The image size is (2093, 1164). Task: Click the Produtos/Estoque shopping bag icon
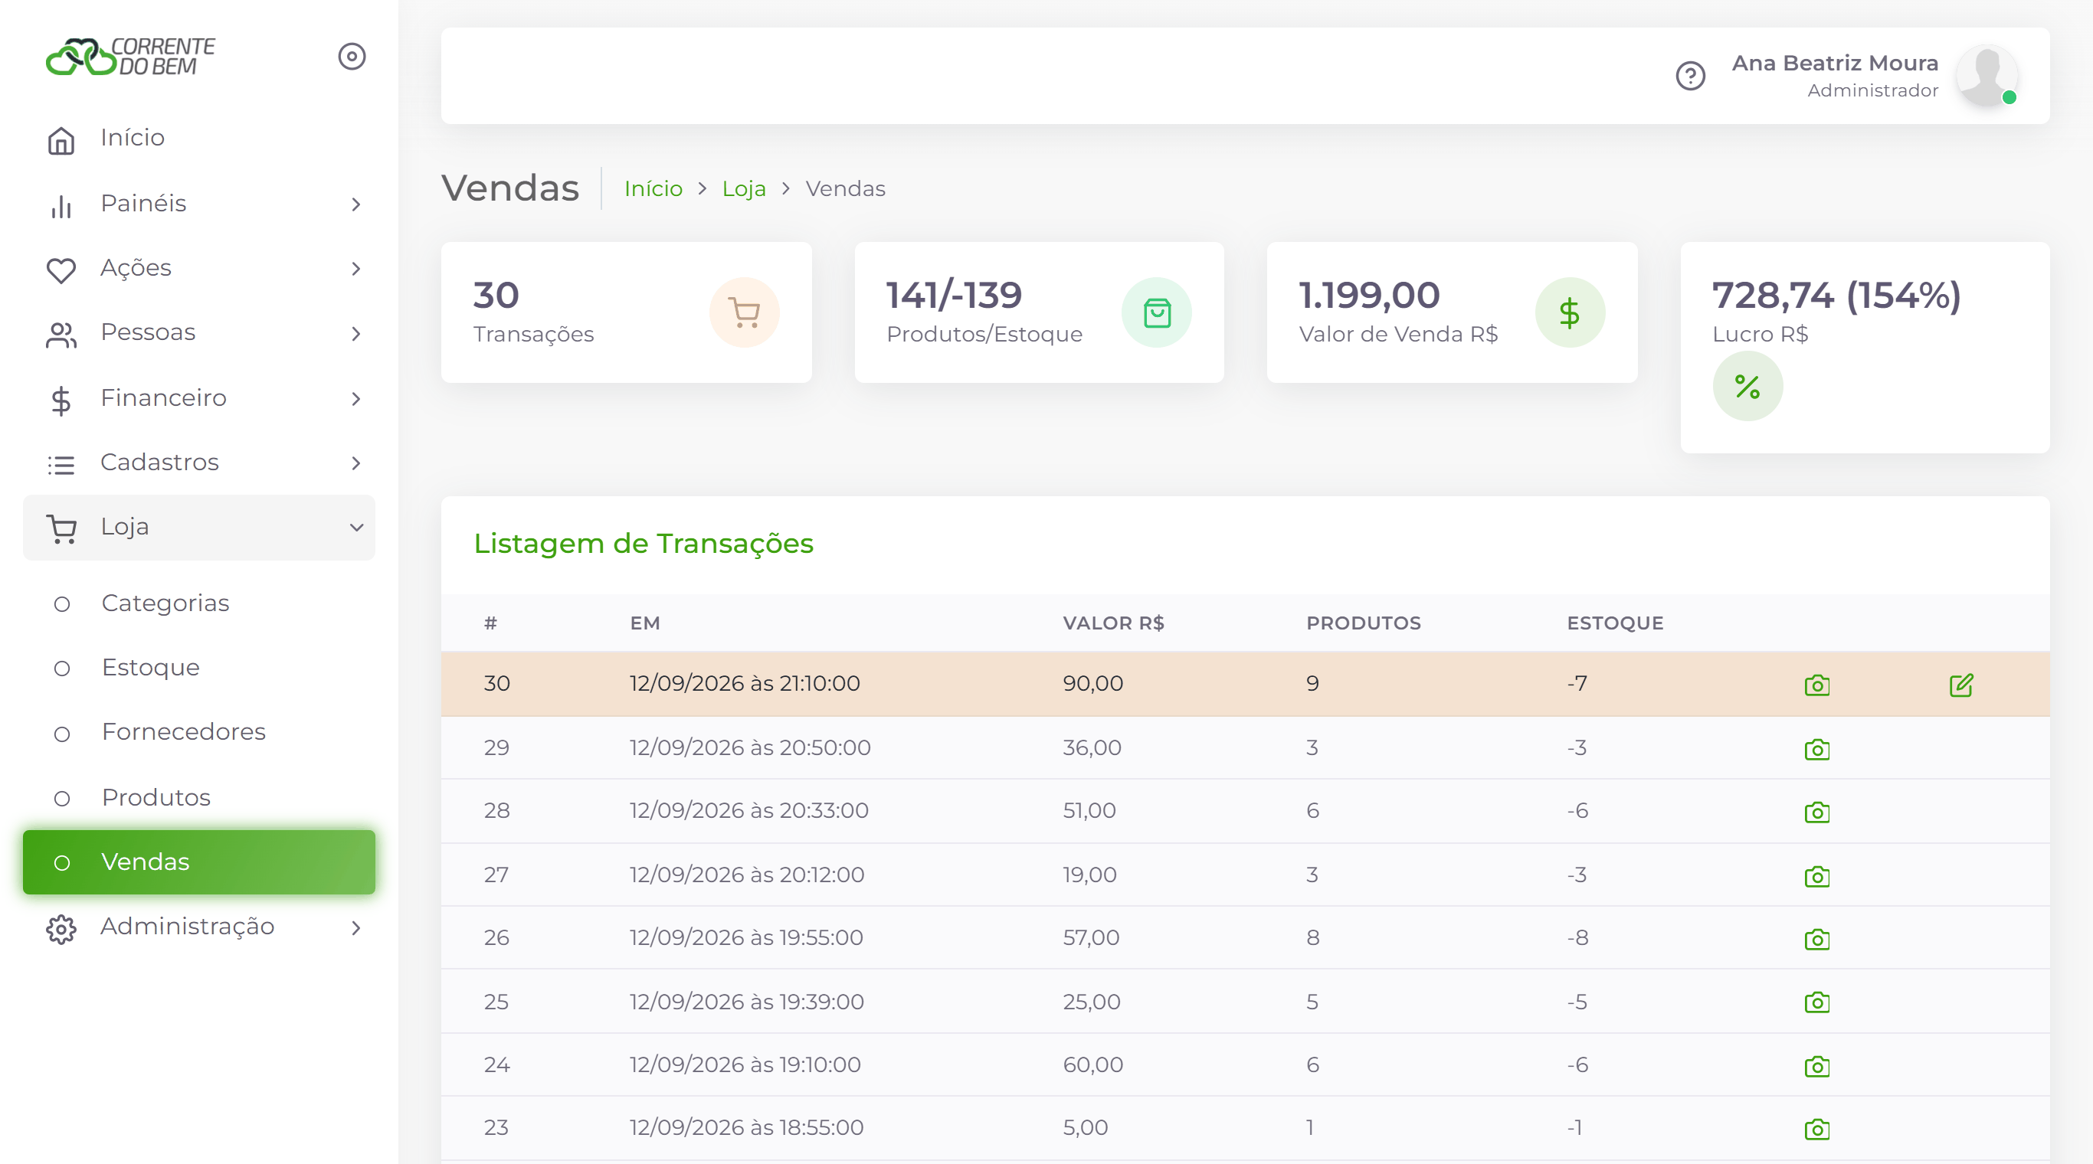[1157, 312]
